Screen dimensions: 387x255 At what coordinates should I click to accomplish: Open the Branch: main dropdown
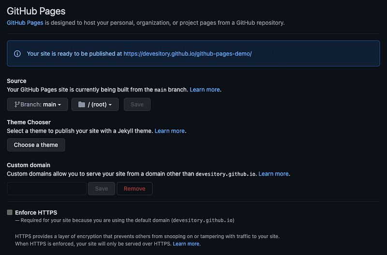pos(38,105)
